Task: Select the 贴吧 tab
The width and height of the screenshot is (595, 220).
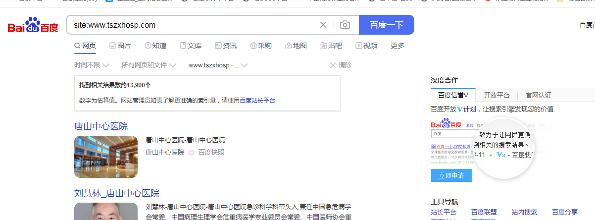Action: 331,46
